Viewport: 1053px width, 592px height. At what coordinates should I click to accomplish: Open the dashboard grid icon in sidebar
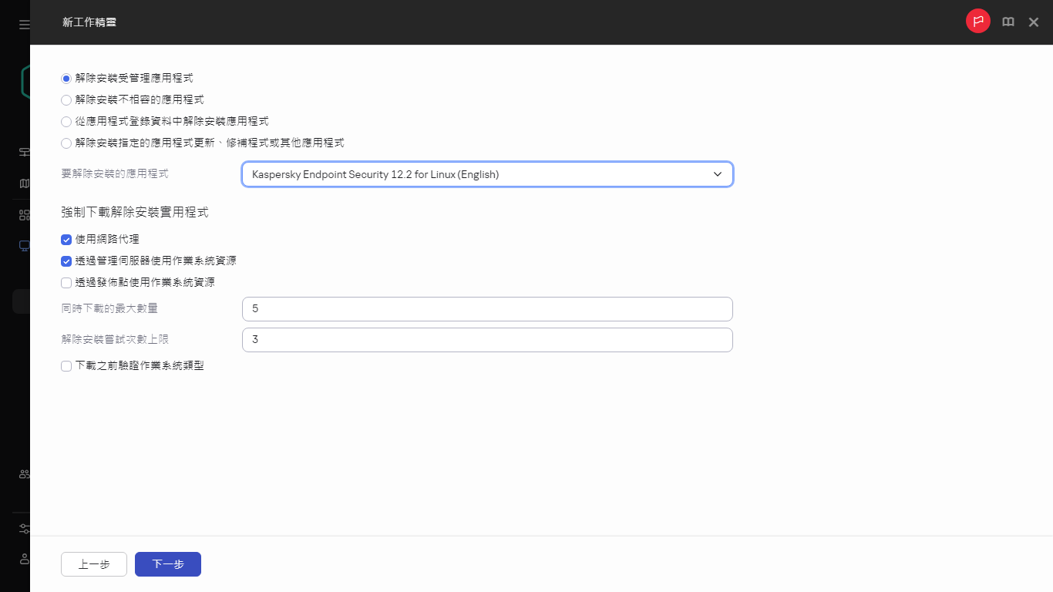[x=24, y=215]
